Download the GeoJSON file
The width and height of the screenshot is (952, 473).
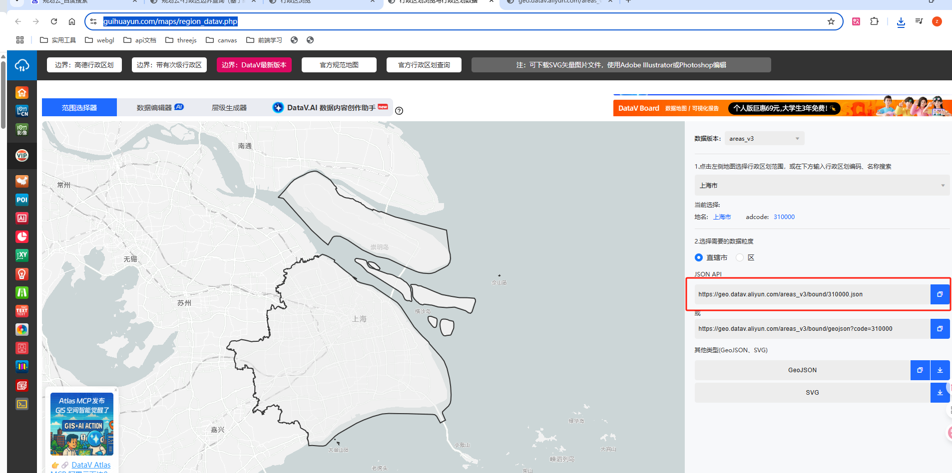click(x=940, y=370)
